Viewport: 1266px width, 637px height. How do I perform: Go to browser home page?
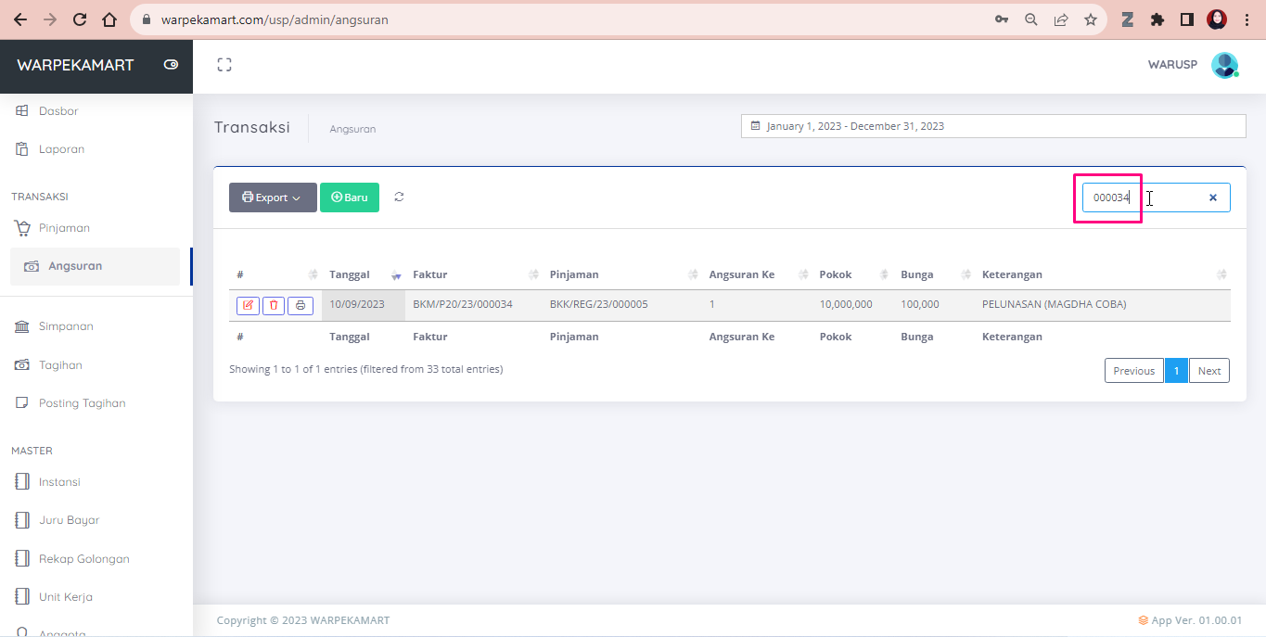click(x=109, y=19)
